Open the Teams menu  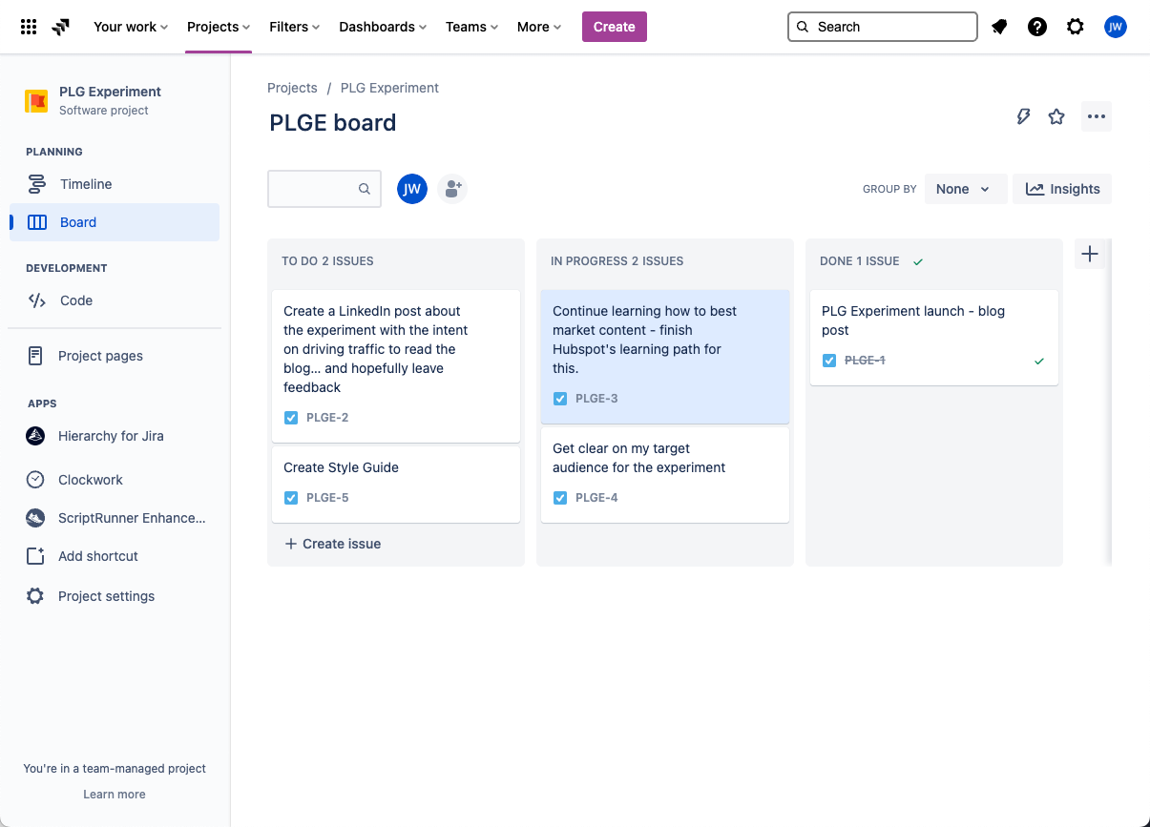[x=470, y=27]
